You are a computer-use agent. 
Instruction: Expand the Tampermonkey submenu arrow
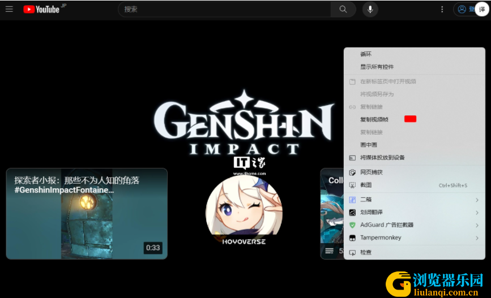[x=477, y=238]
